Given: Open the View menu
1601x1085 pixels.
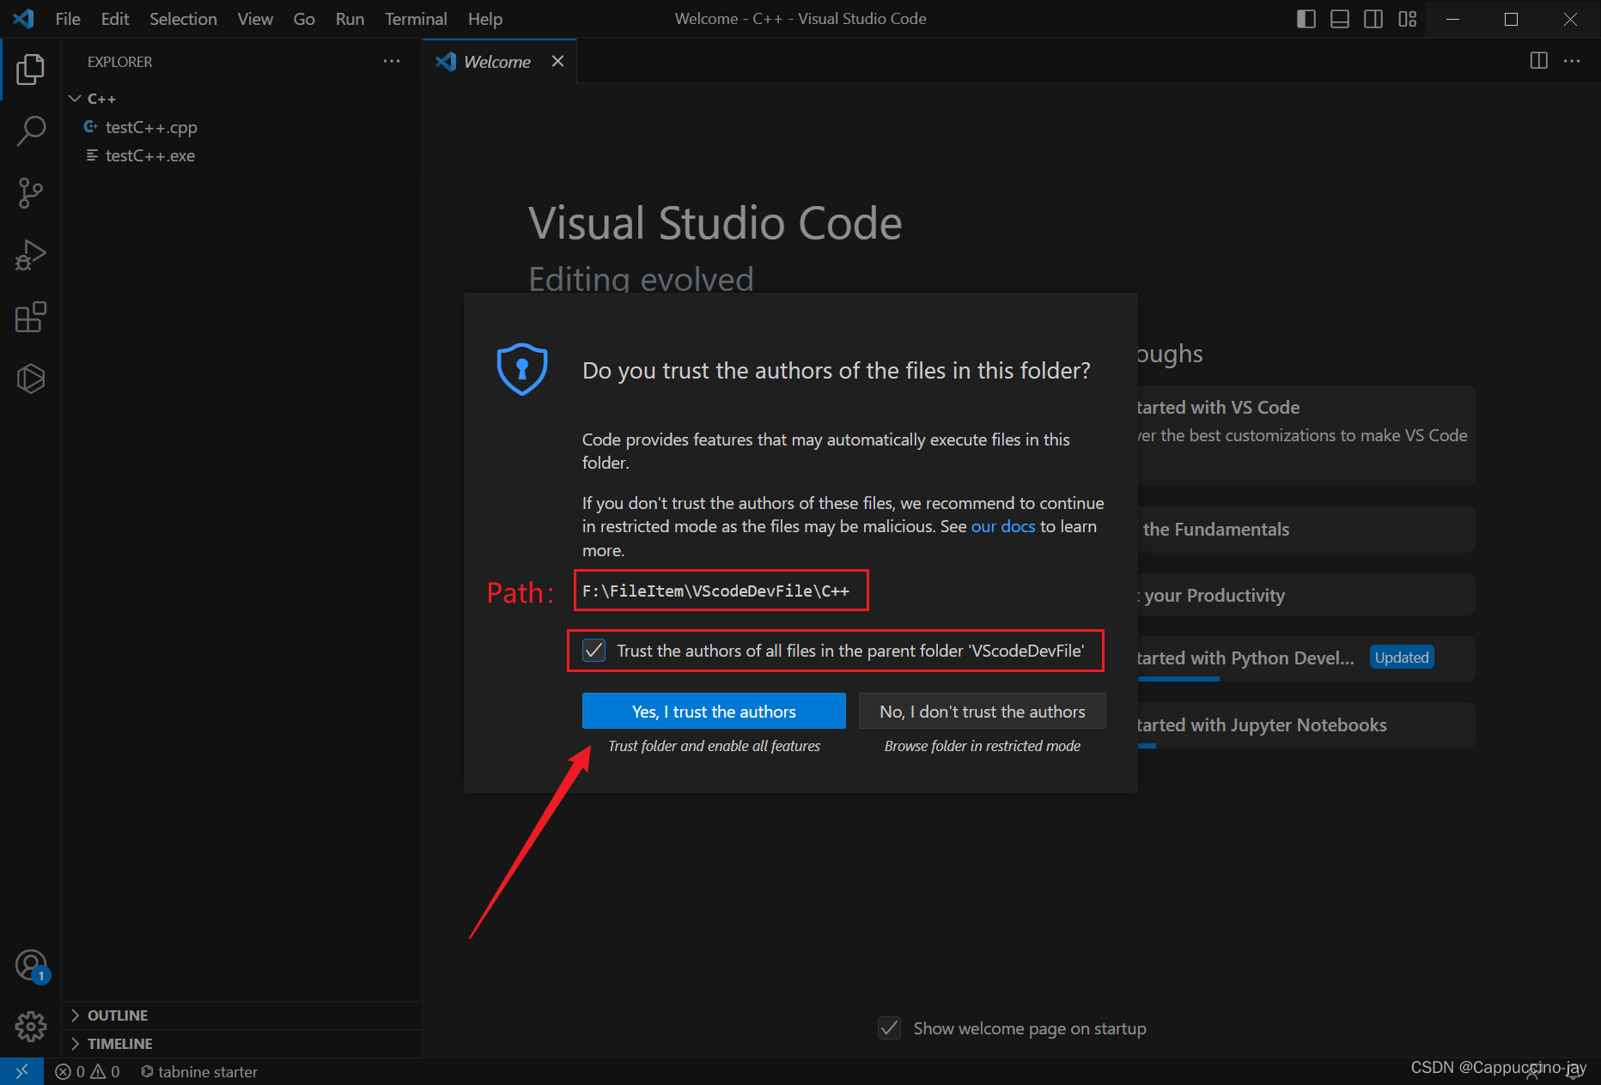Looking at the screenshot, I should (x=255, y=19).
